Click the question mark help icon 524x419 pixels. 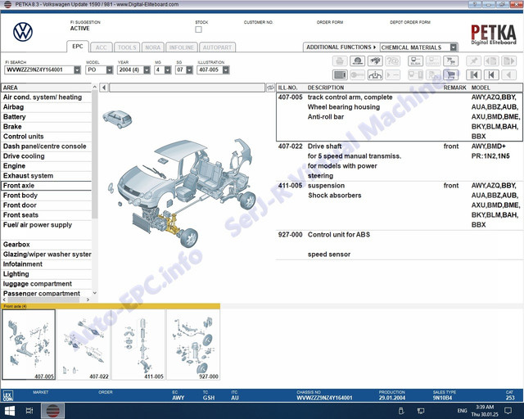coord(393,61)
